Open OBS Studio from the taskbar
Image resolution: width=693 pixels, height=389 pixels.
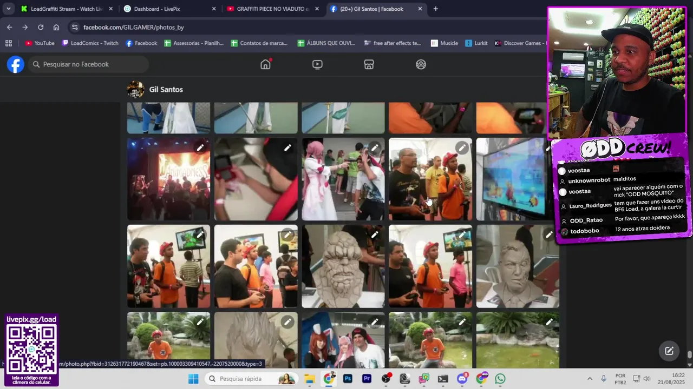[x=386, y=379]
